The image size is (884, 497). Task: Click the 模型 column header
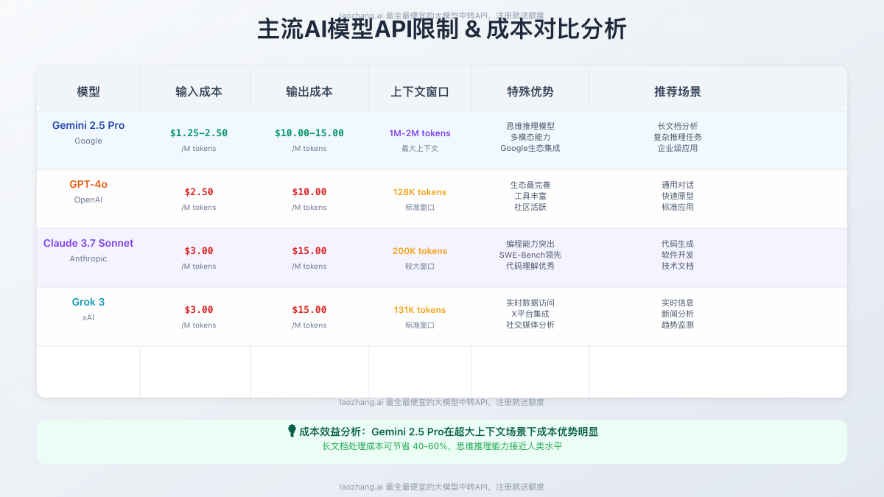[x=88, y=92]
